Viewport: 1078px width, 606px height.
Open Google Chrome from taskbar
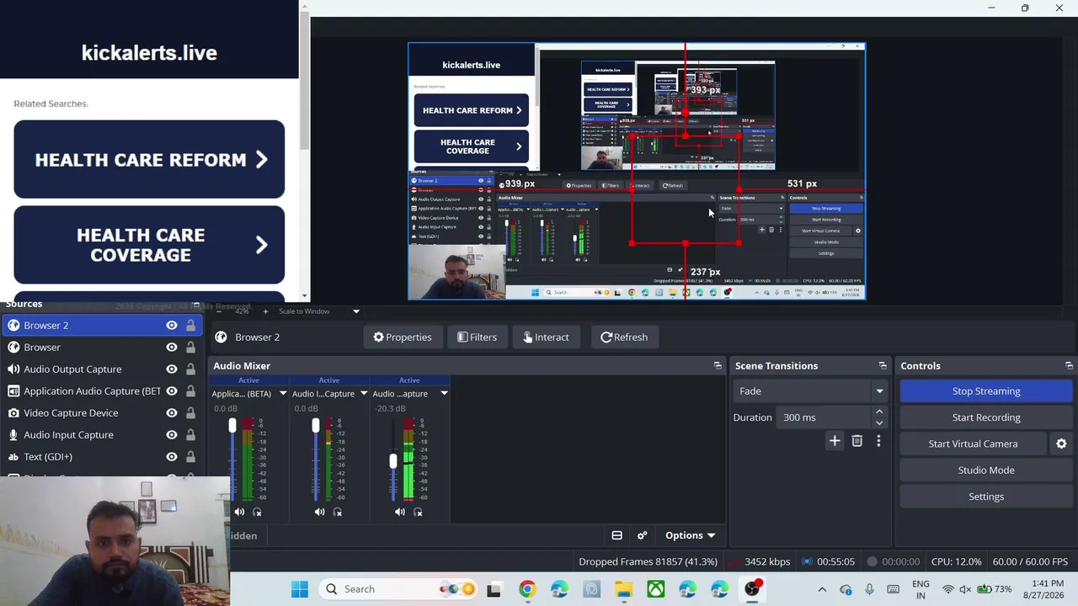[526, 589]
